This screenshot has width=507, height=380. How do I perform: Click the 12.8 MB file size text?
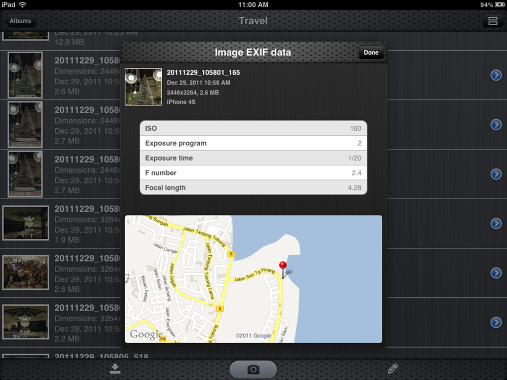tap(69, 42)
